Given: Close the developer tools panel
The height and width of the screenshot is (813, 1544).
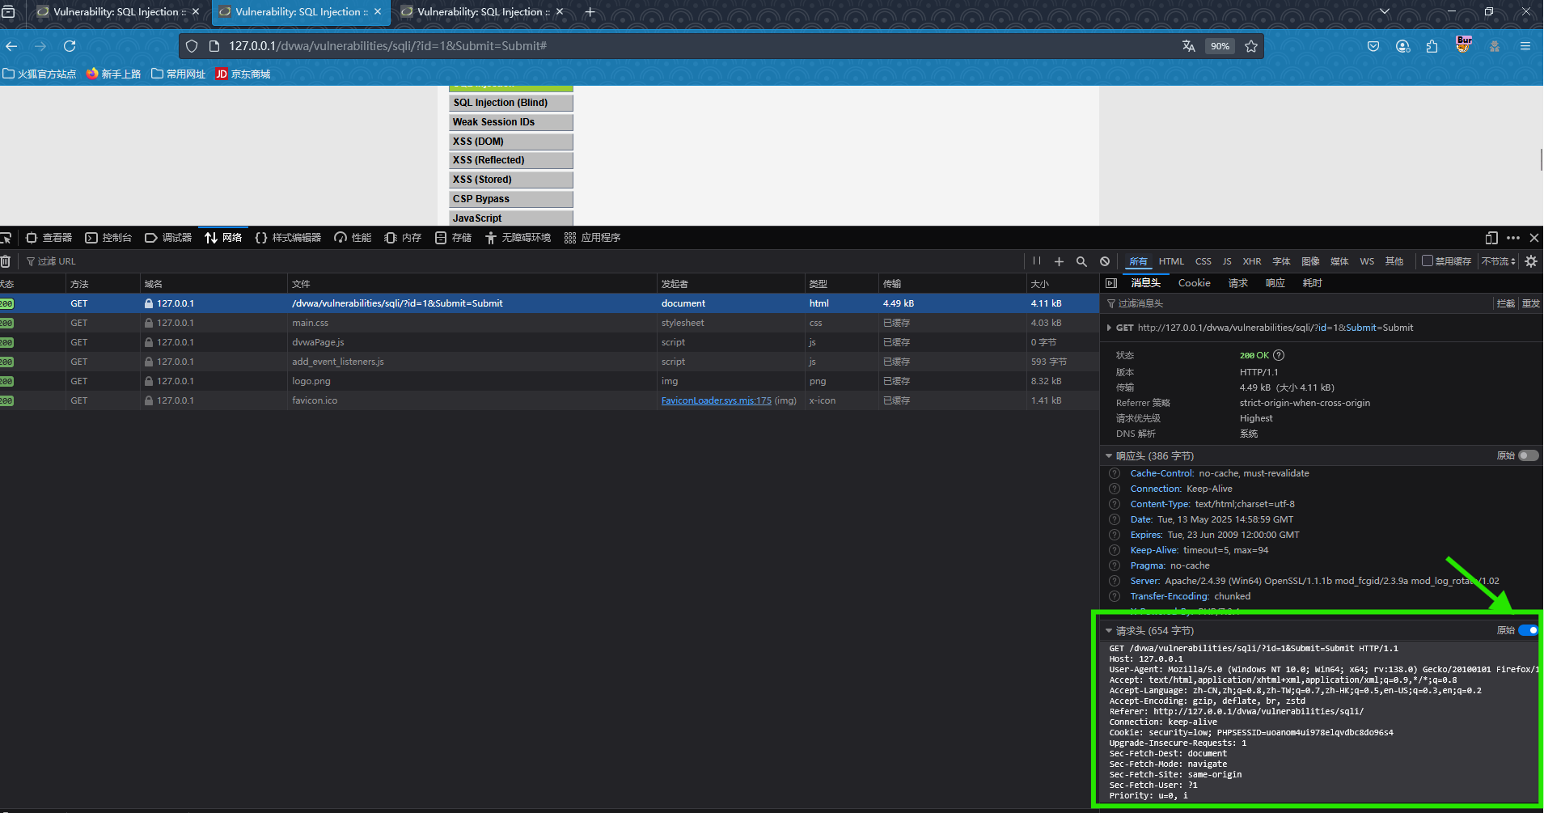Looking at the screenshot, I should [1534, 238].
